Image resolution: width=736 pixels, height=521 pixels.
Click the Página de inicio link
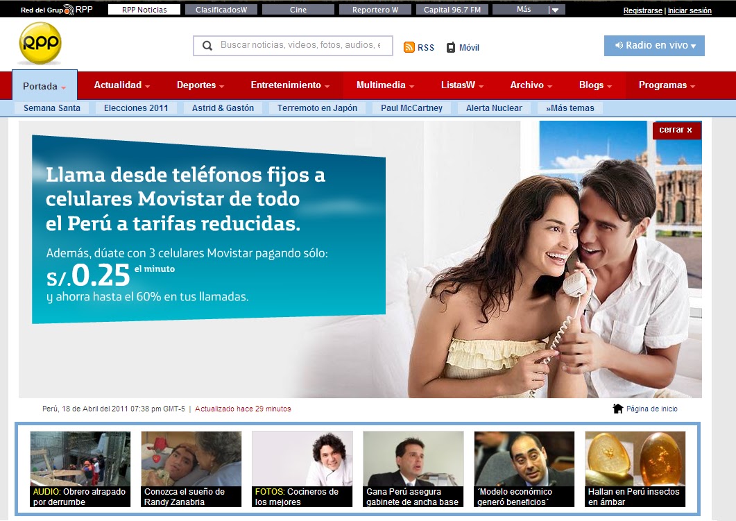[652, 409]
